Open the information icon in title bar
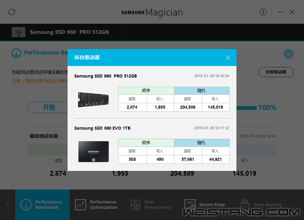The image size is (304, 220). pyautogui.click(x=263, y=12)
